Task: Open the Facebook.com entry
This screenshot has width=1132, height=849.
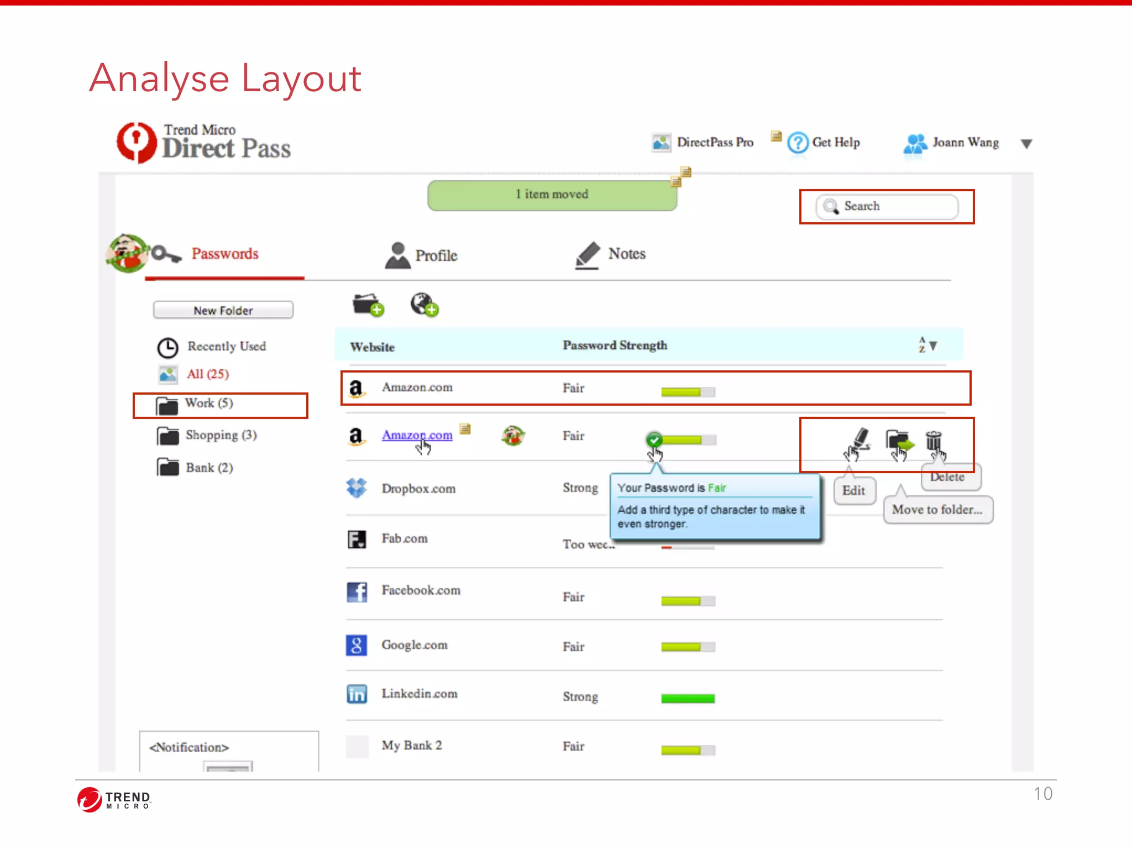Action: [421, 590]
